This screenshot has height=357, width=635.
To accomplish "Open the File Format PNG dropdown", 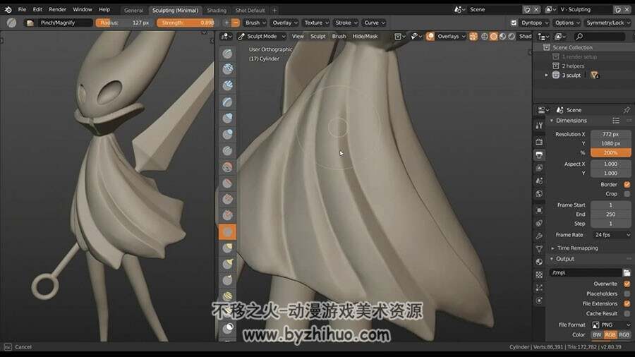I will coord(611,325).
